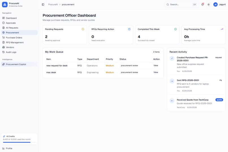This screenshot has width=228, height=152.
Task: Click "Created Purchase Request PR-2026-0001" title
Action: 192,59
